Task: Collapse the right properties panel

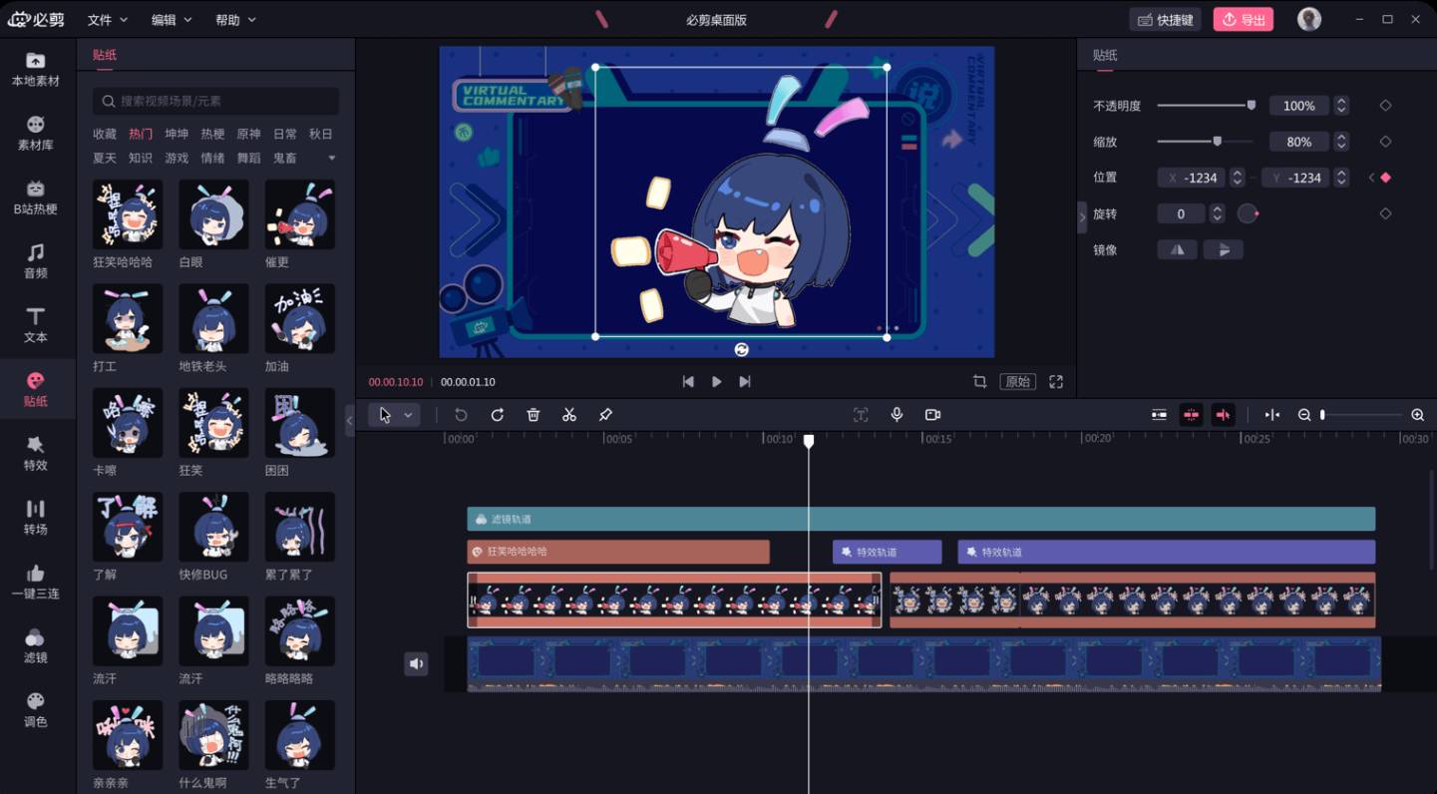Action: click(x=1082, y=215)
